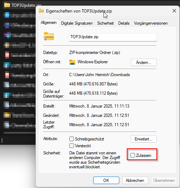Screen dimensions: 180x188
Task: Go to the Details tab
Action: coord(124,23)
